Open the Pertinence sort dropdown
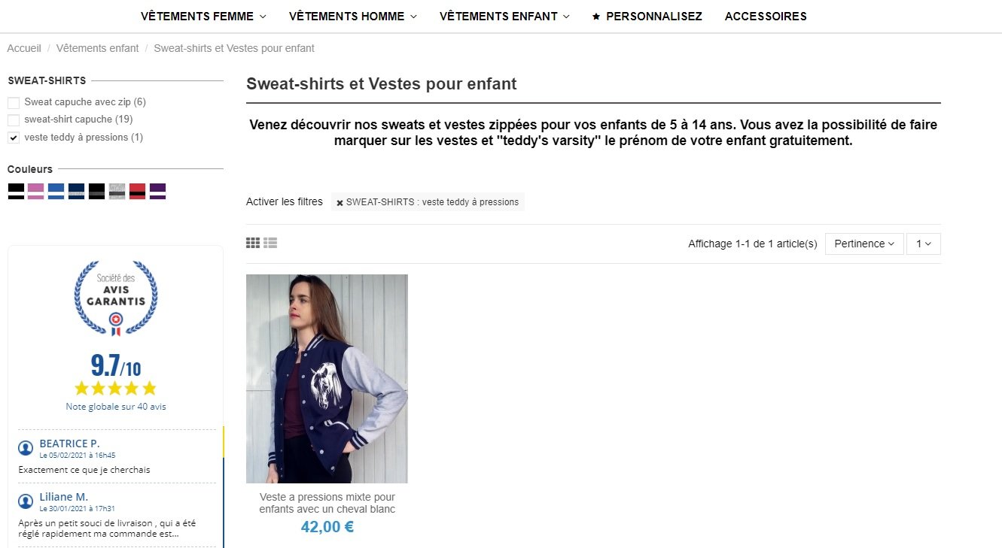This screenshot has width=1002, height=548. (x=864, y=244)
